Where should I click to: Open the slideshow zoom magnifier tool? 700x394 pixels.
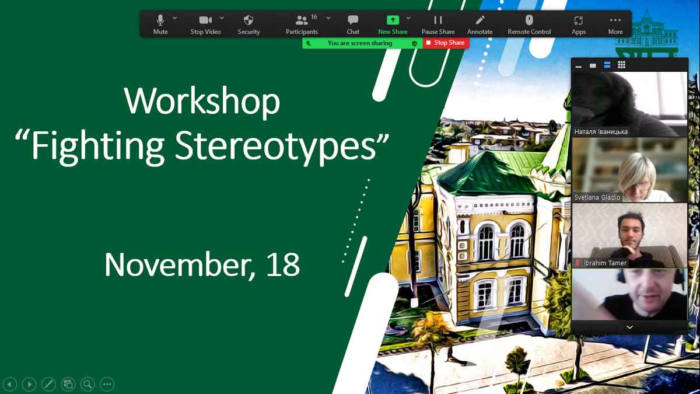(x=87, y=384)
